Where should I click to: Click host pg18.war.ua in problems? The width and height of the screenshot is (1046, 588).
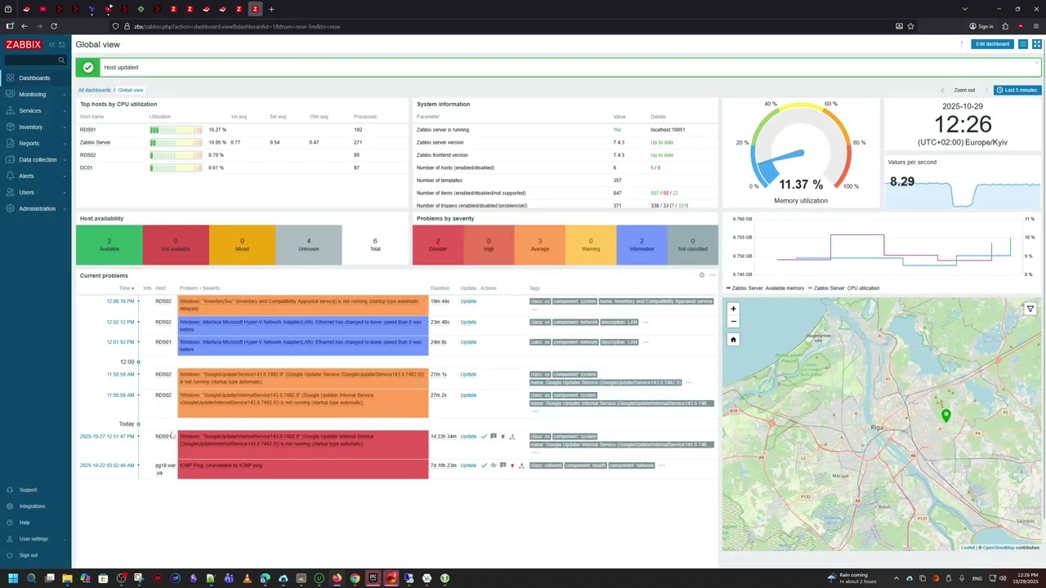165,469
